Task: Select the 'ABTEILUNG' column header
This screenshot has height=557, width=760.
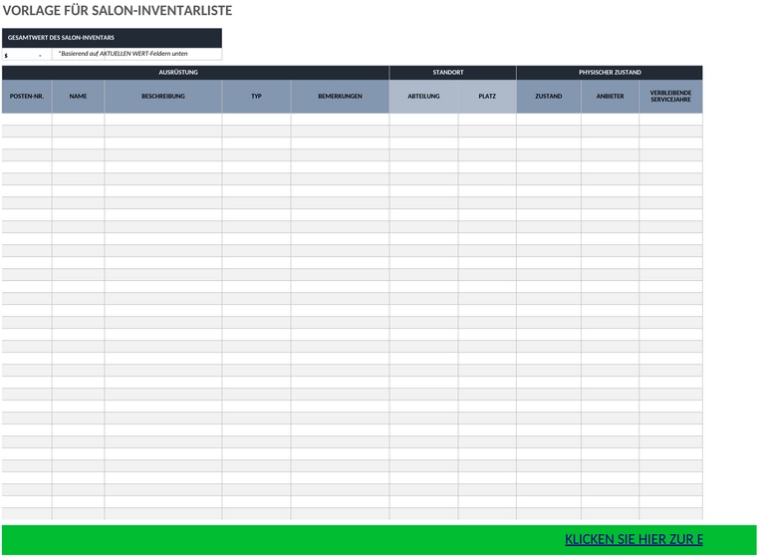Action: click(423, 97)
